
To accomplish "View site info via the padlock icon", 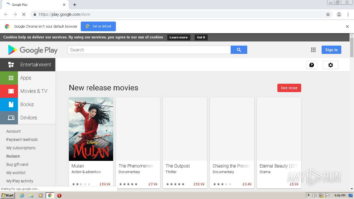I will [x=35, y=14].
